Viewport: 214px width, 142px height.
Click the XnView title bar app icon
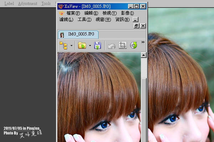click(x=61, y=6)
